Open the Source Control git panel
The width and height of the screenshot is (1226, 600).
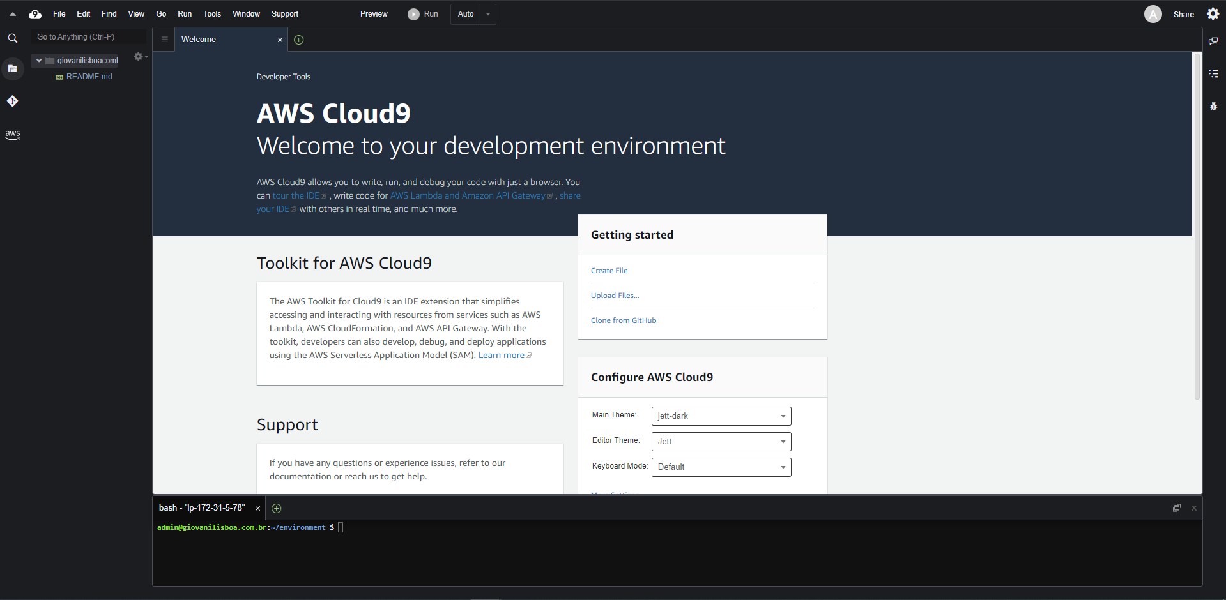12,101
